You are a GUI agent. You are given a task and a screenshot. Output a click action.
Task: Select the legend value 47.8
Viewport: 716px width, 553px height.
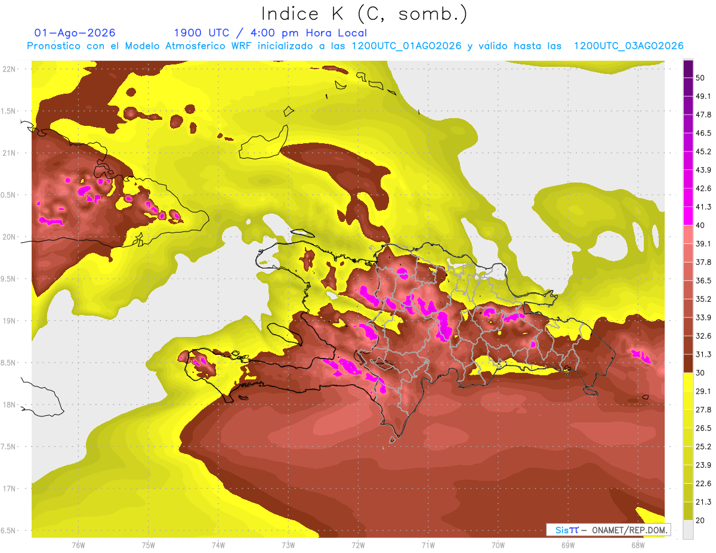703,115
